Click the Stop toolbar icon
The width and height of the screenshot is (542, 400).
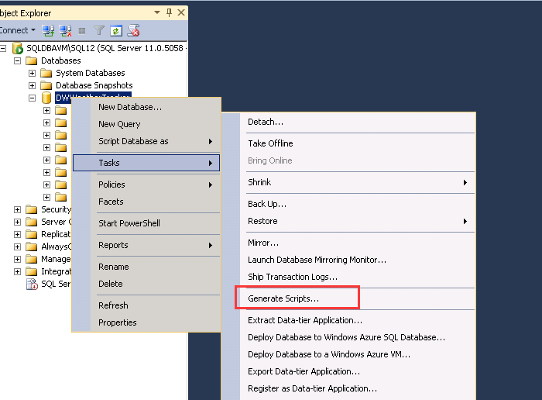click(x=82, y=31)
